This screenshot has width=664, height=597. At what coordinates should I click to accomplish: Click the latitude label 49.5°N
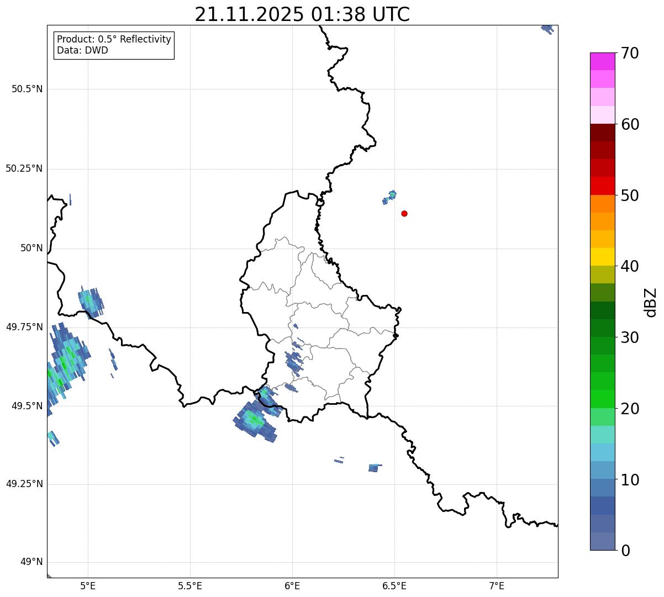coord(27,406)
